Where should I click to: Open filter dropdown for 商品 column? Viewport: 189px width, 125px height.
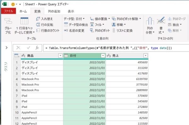[60, 56]
